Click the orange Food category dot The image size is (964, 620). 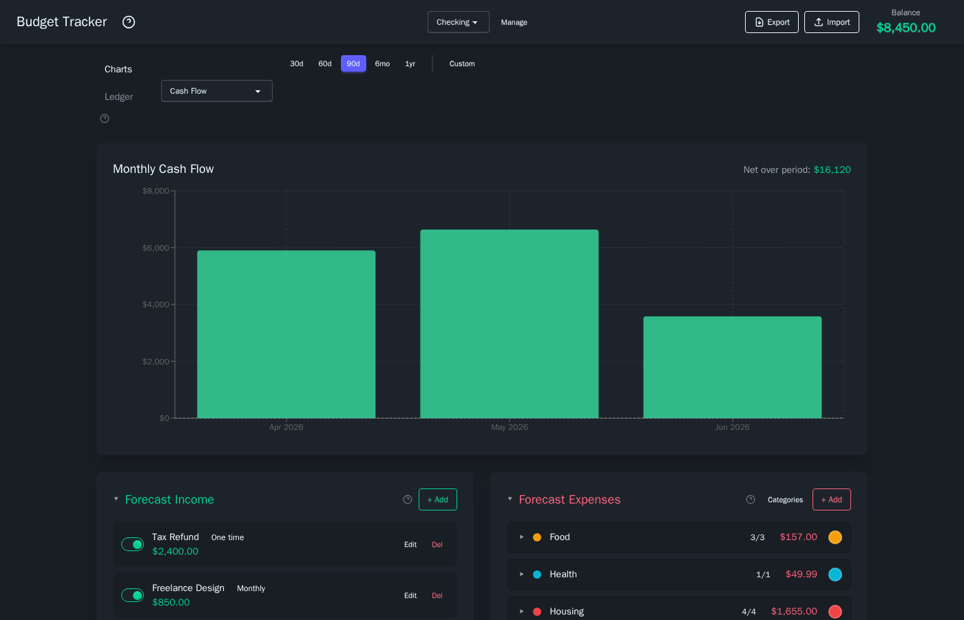coord(537,537)
